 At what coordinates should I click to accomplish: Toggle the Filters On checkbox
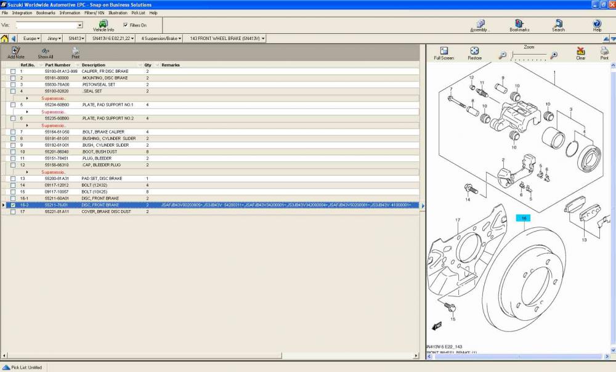126,25
